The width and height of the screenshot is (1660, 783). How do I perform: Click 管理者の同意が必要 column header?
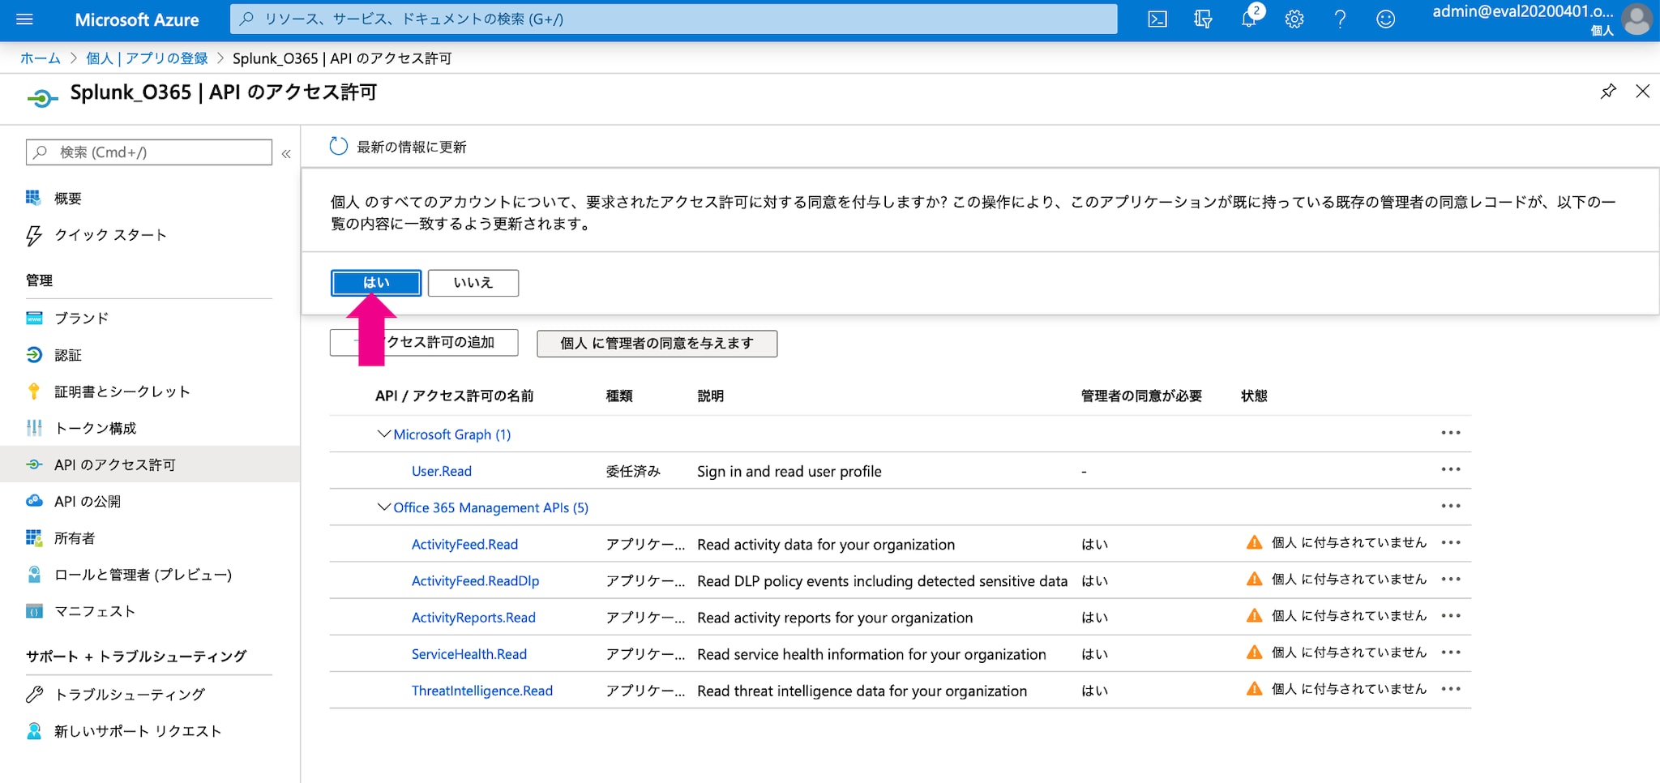pos(1141,396)
